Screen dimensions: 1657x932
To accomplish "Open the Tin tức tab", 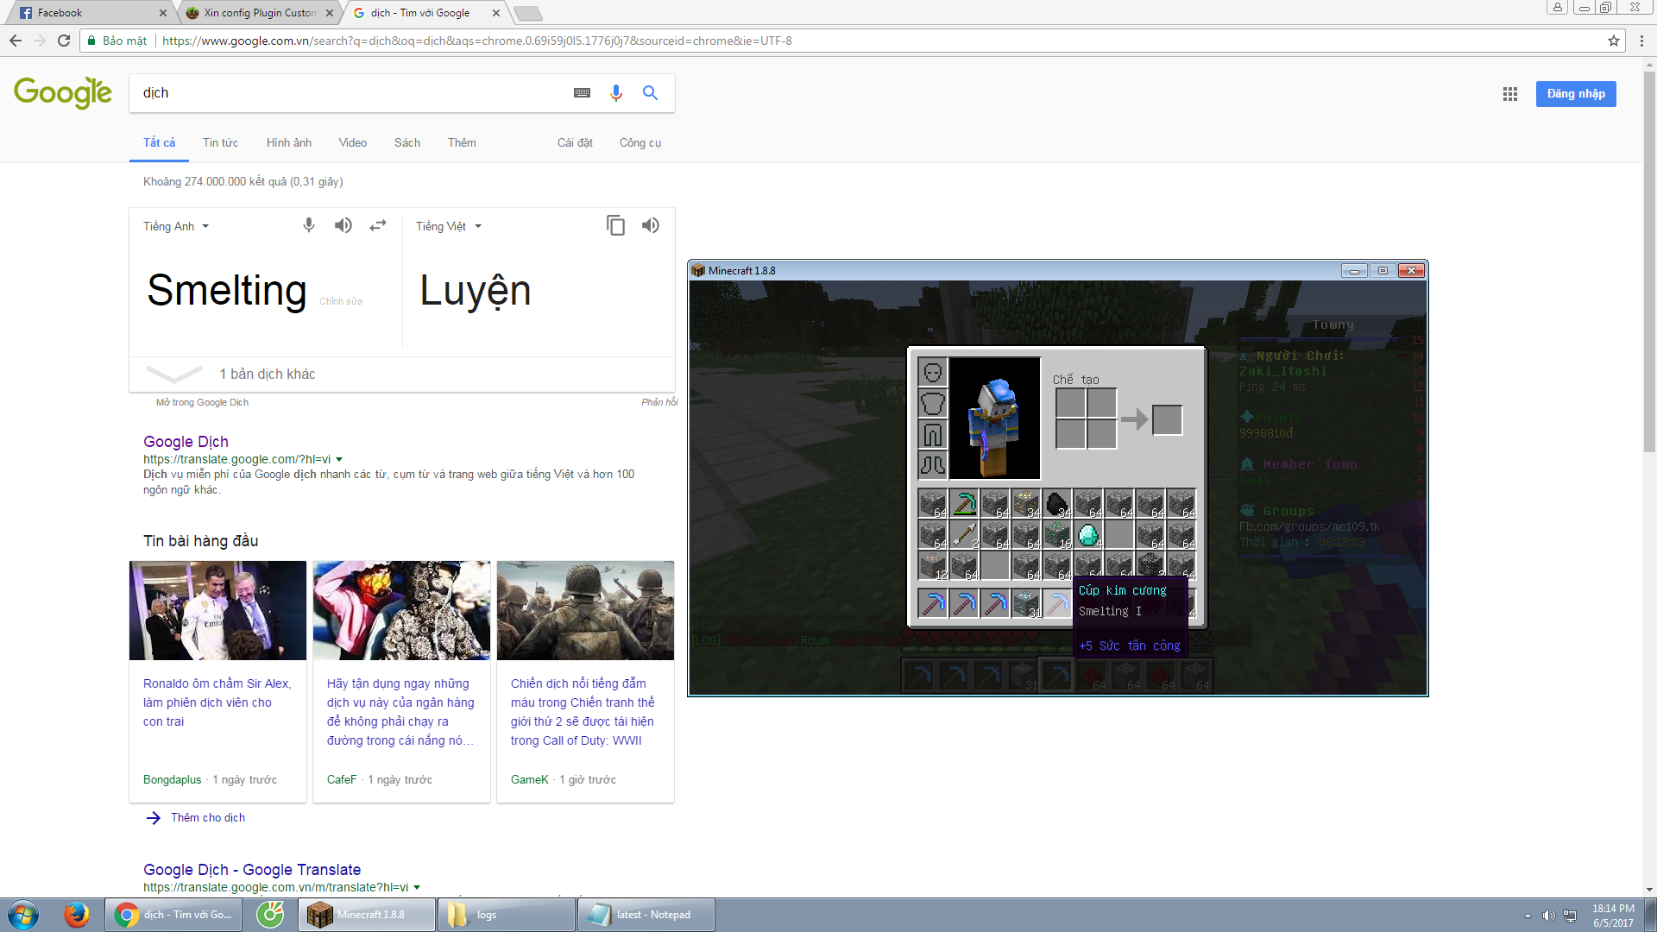I will coord(220,142).
